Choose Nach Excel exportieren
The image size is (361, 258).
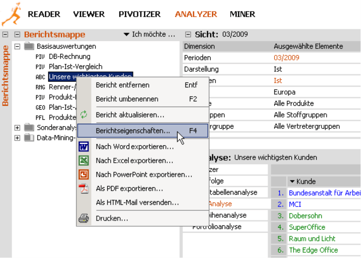[x=143, y=160]
